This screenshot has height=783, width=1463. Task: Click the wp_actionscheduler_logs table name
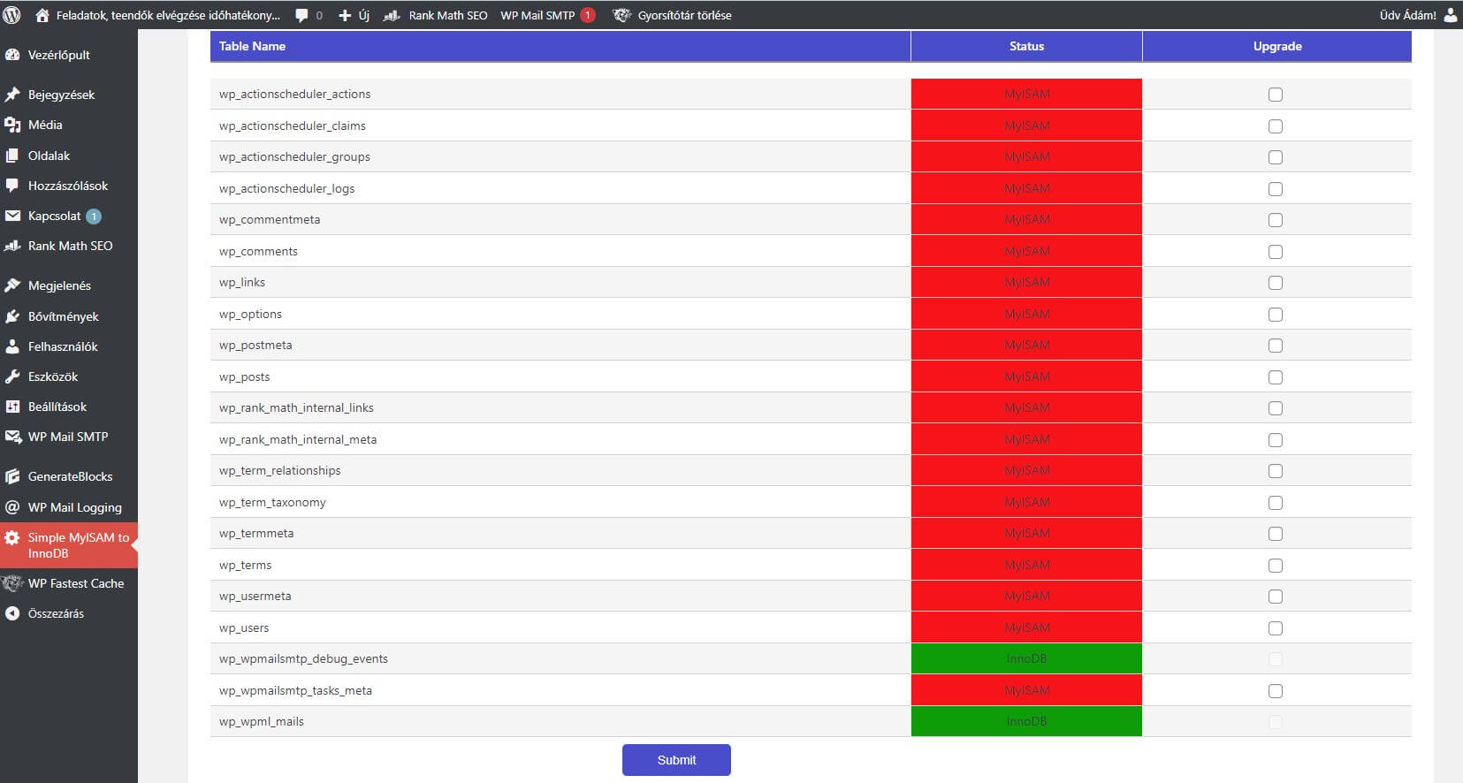286,188
